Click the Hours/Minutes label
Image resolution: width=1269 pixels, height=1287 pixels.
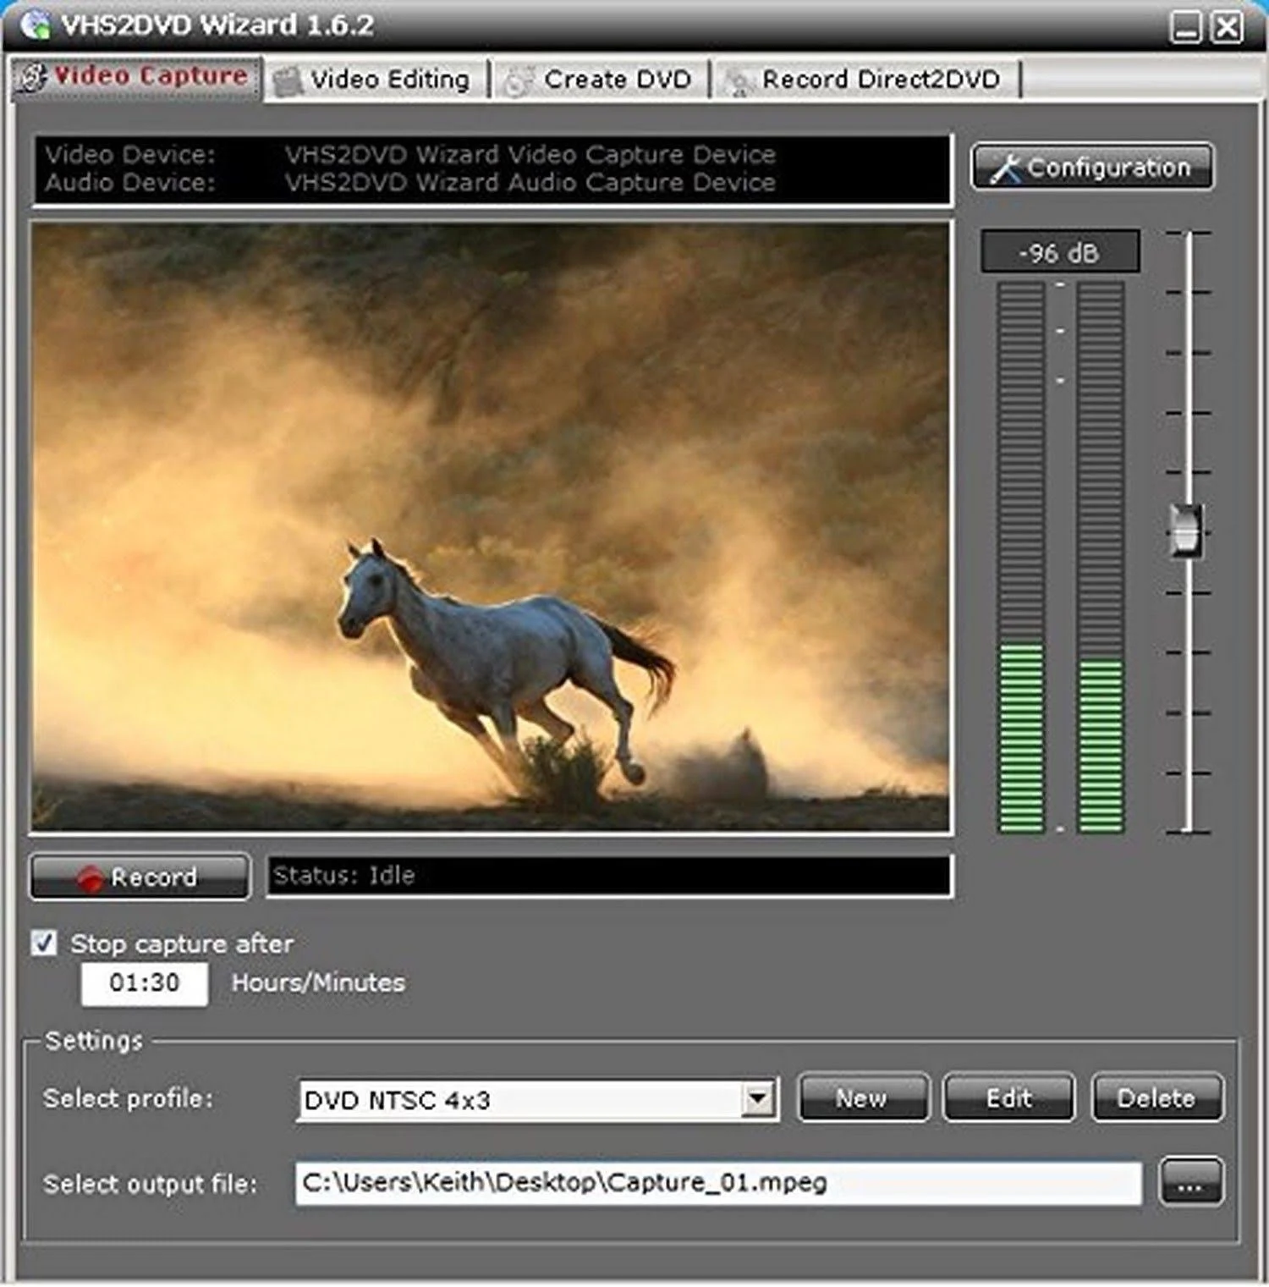tap(318, 982)
